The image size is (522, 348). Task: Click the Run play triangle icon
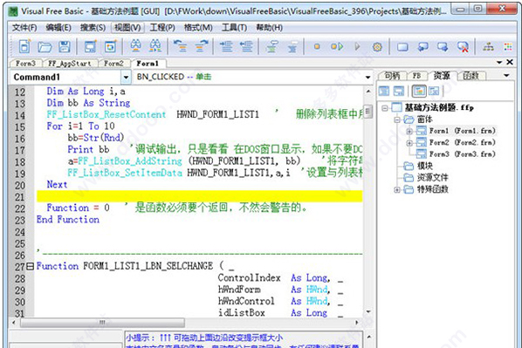point(357,46)
